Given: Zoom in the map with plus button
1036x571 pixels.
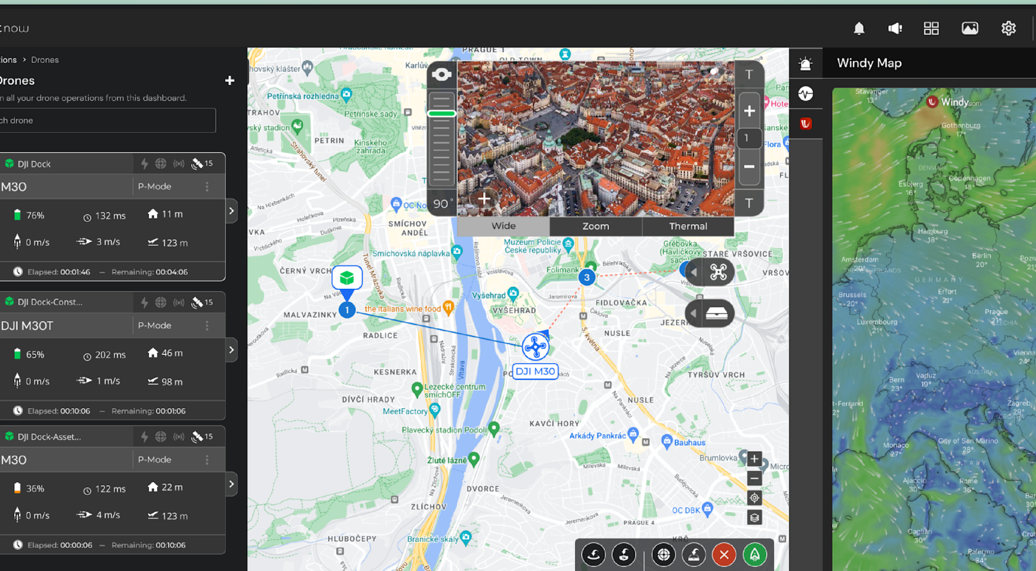Looking at the screenshot, I should click(x=754, y=459).
